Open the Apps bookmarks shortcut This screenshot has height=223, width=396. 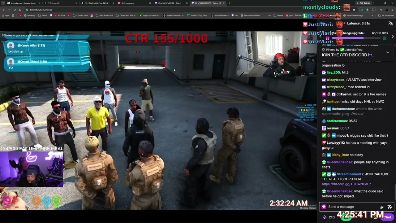point(6,15)
